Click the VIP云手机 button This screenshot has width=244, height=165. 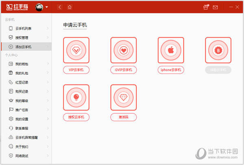coord(76,70)
